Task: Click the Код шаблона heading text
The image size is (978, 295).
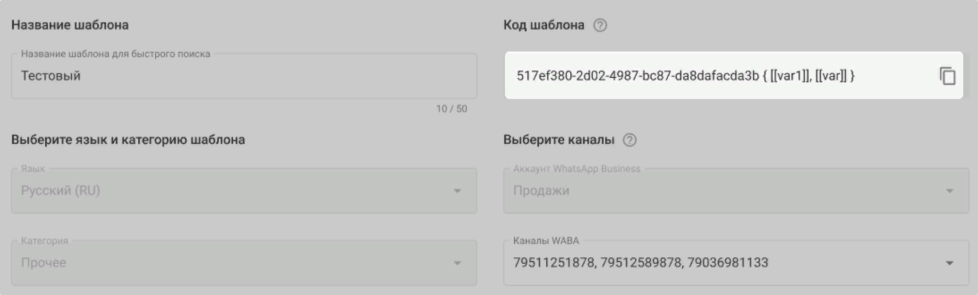Action: [544, 25]
